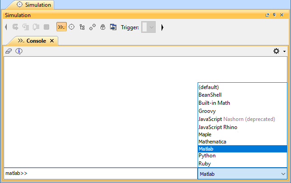The height and width of the screenshot is (183, 291).
Task: Click the lock icon in the toolbar
Action: 103,27
